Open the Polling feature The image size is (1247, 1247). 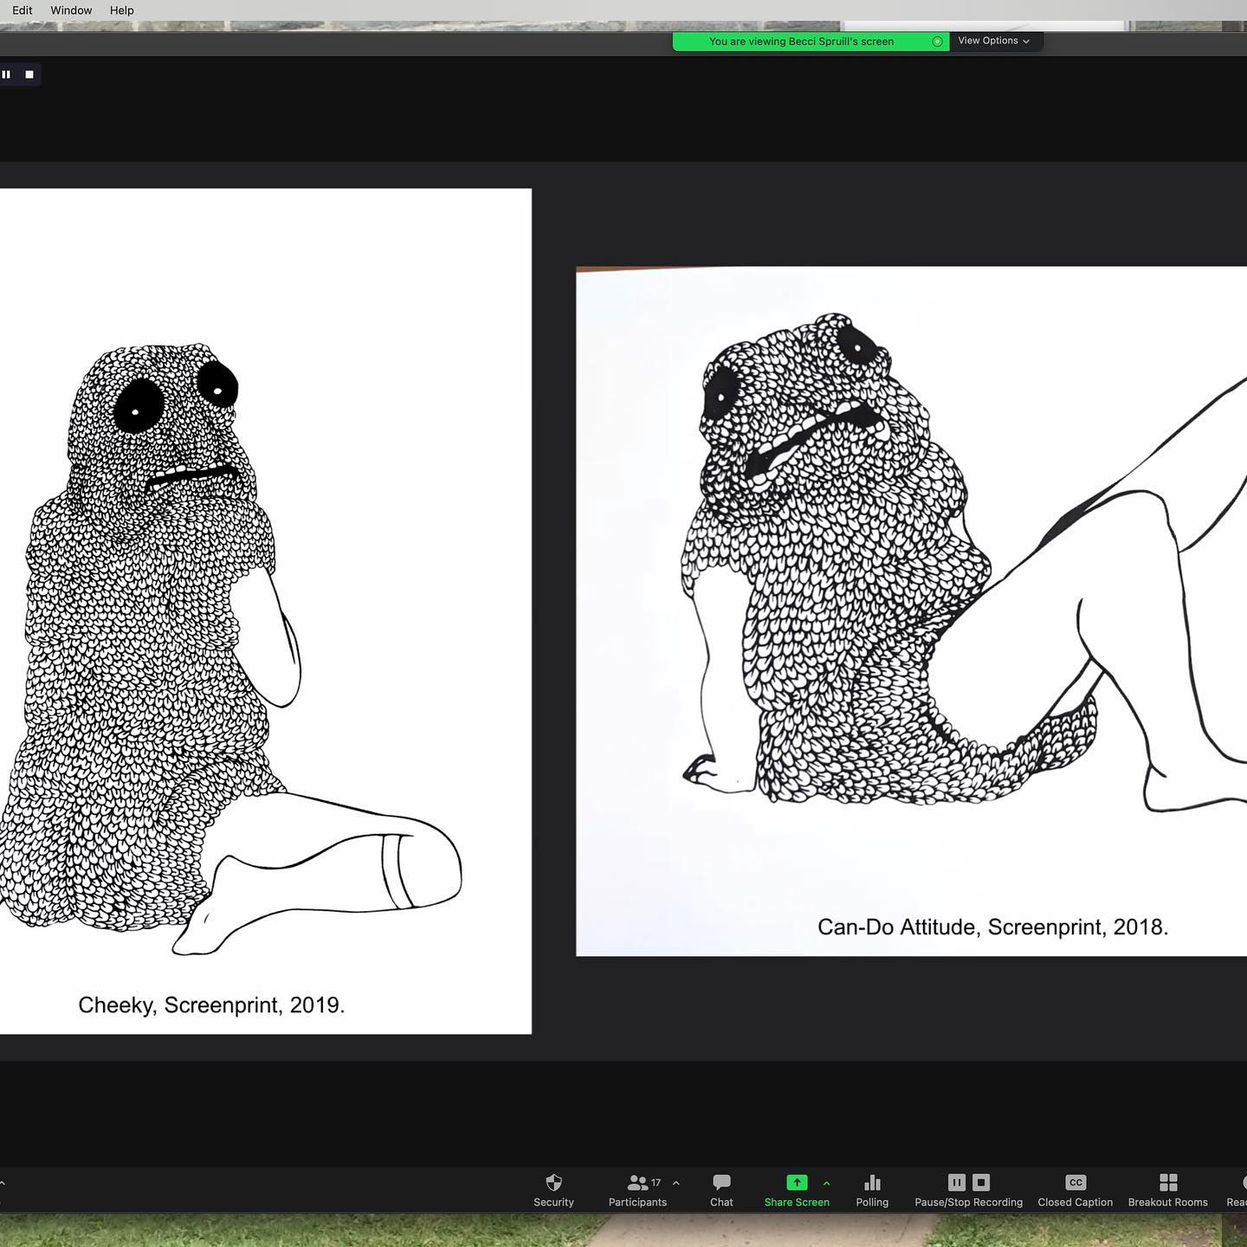pyautogui.click(x=872, y=1189)
